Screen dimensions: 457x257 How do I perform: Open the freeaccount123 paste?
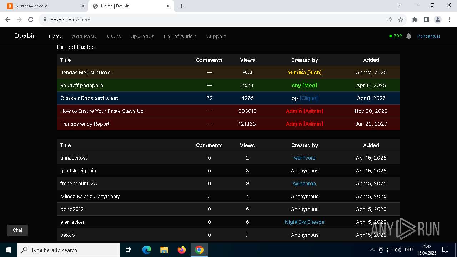tap(79, 183)
